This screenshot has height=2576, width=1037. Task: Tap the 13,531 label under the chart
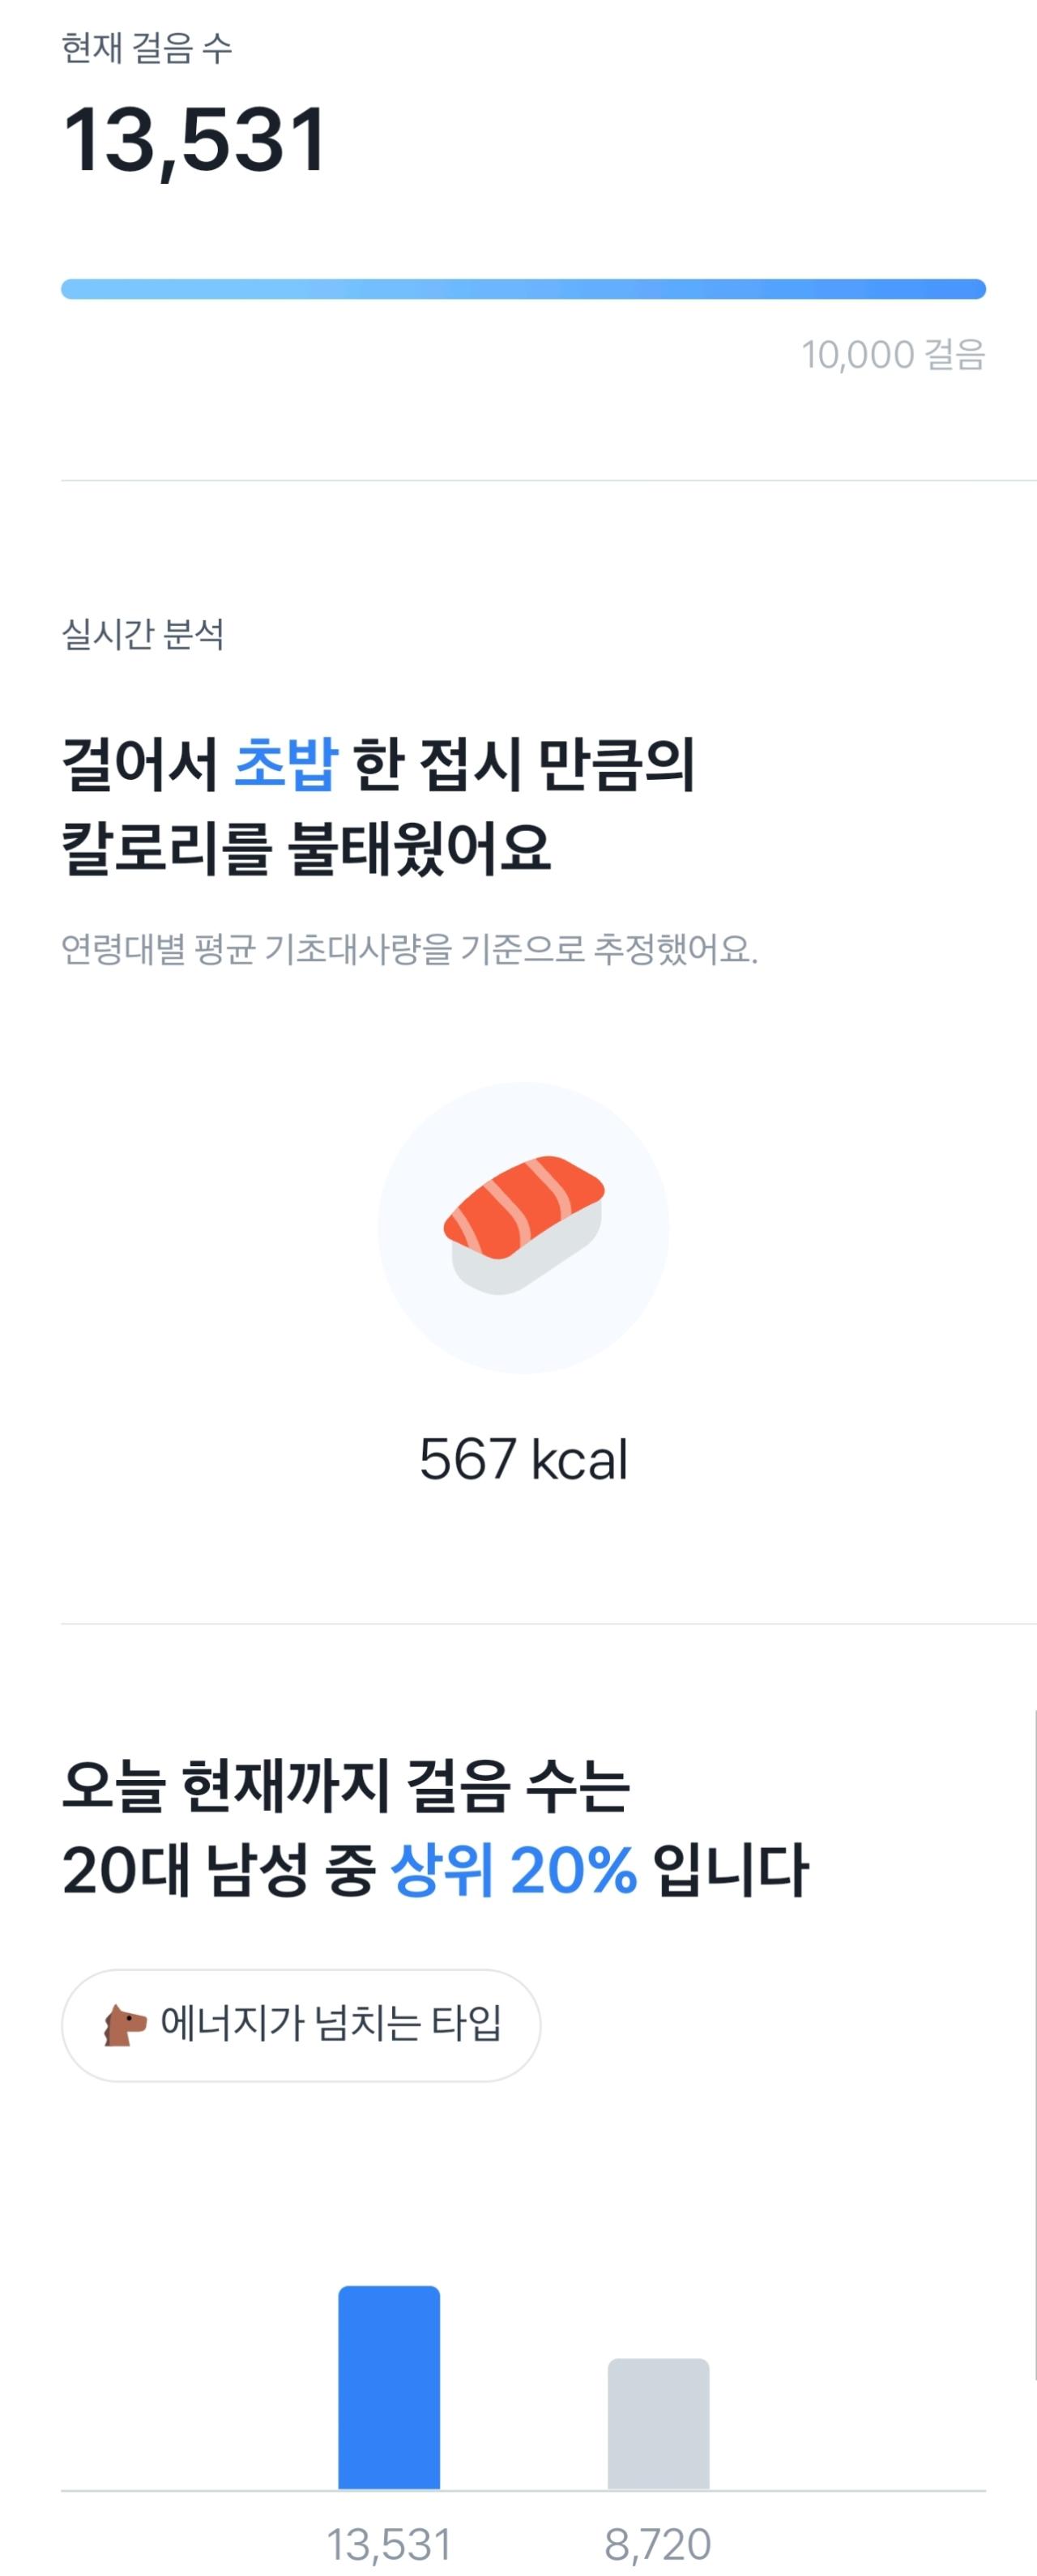pyautogui.click(x=389, y=2544)
